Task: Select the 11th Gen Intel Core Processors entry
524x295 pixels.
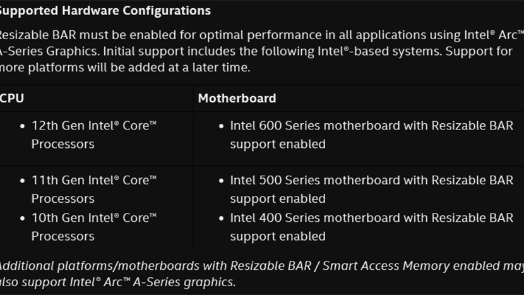Action: coord(93,189)
